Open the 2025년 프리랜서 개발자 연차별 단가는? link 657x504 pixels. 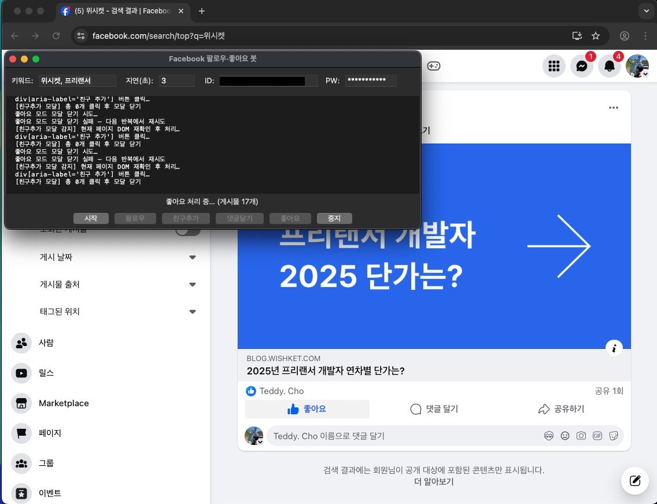tap(326, 371)
